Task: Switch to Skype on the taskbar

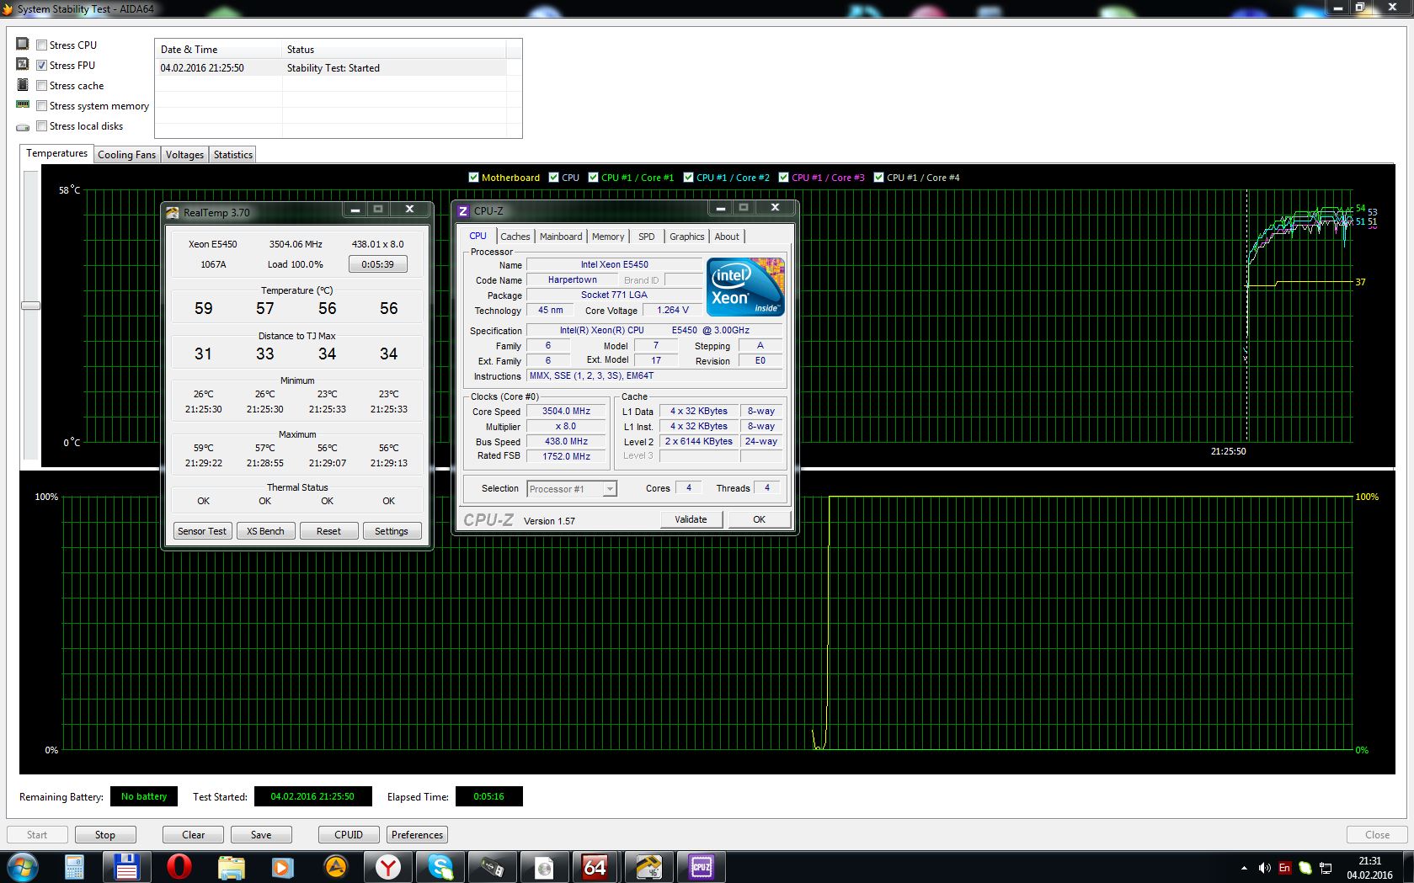Action: coord(440,867)
